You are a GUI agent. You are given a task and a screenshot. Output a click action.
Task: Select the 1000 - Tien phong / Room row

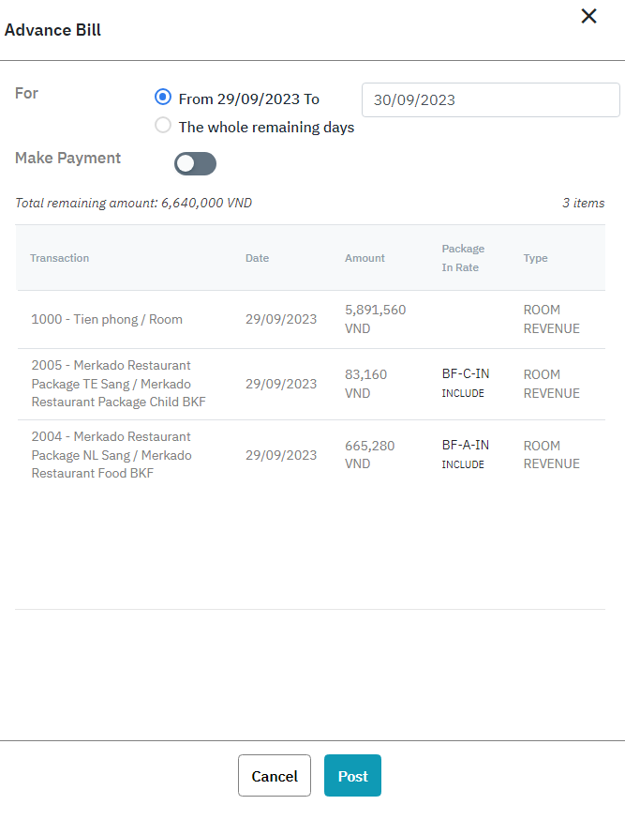point(107,319)
